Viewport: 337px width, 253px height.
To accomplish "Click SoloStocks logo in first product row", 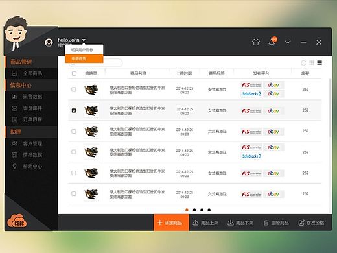I will click(251, 94).
